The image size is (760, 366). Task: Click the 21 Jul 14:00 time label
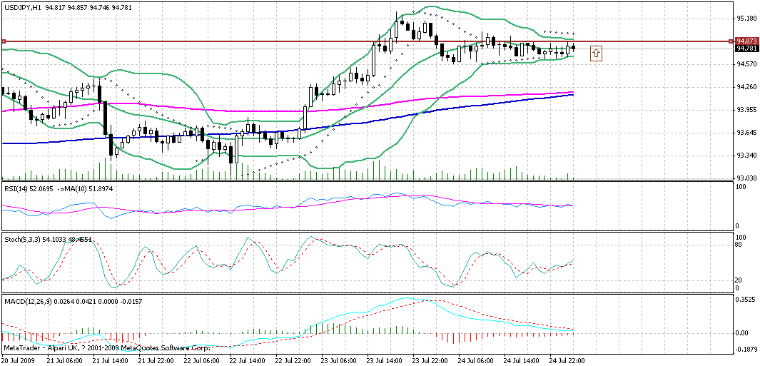click(x=111, y=361)
